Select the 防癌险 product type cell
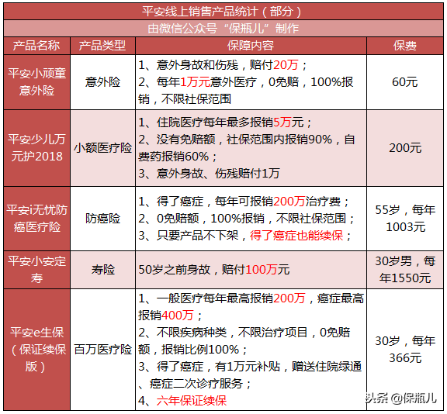 pos(102,219)
